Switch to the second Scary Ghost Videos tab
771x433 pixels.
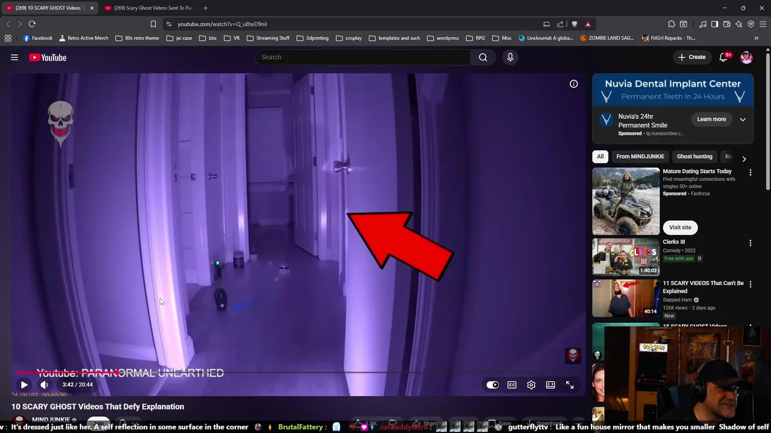[148, 8]
